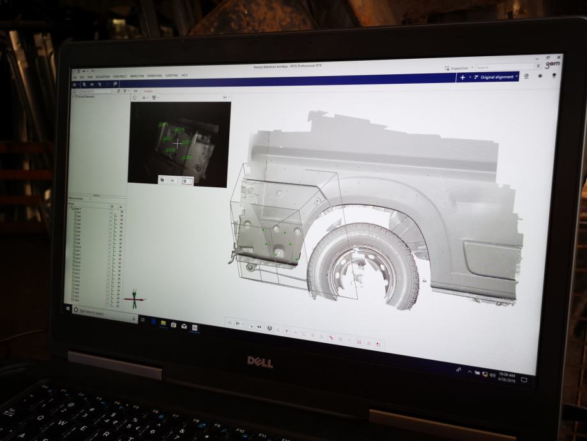Click the red cross-hair icon in bottom toolbar
This screenshot has height=441, width=587.
click(x=287, y=331)
